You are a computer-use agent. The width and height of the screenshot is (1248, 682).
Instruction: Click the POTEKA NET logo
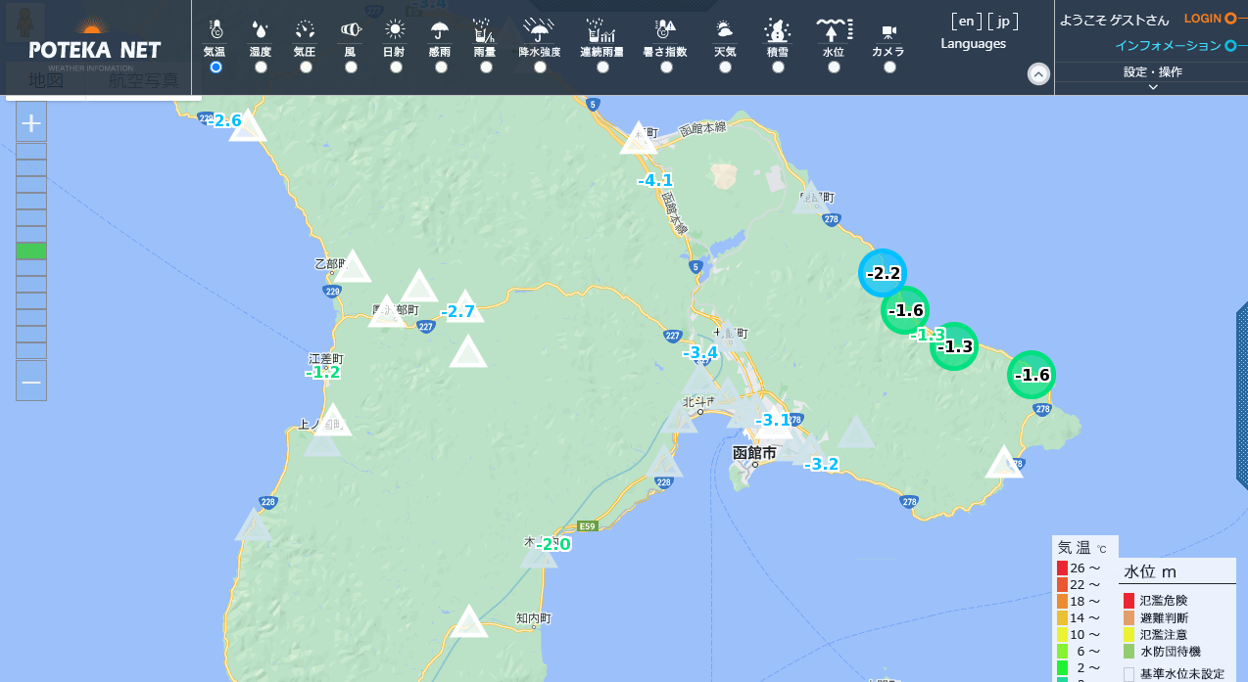tap(95, 44)
